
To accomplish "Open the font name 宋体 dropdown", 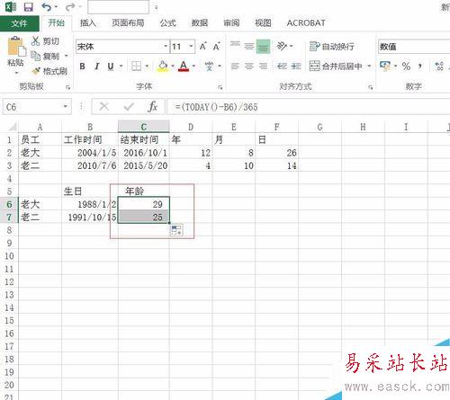I will click(166, 47).
